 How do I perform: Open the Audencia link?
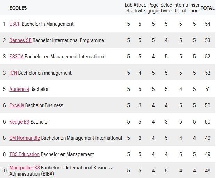(x=19, y=89)
